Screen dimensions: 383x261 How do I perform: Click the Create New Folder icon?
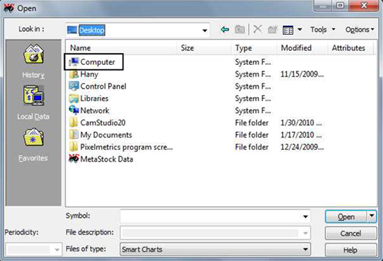(x=272, y=29)
